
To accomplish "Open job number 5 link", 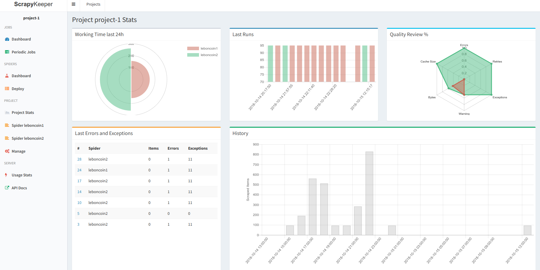I will [78, 213].
